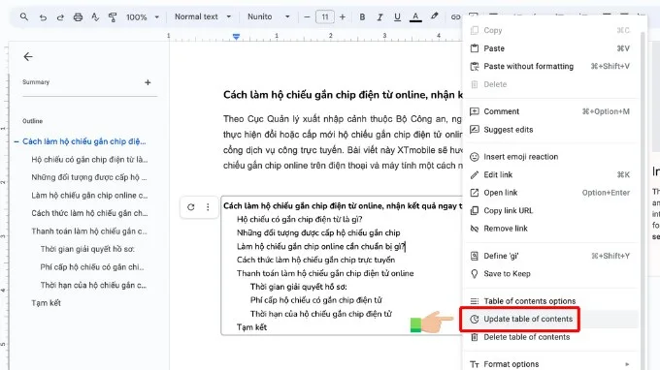Image resolution: width=660 pixels, height=370 pixels.
Task: Choose Paste from the context menu
Action: (x=550, y=48)
